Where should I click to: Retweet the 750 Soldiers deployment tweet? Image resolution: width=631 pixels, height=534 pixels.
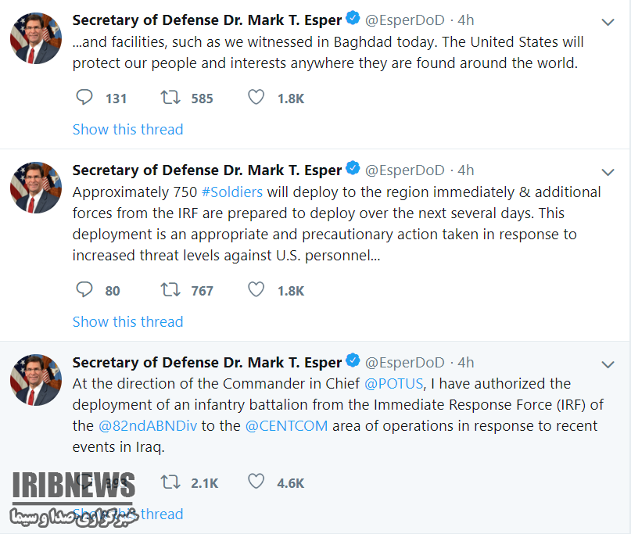[170, 290]
